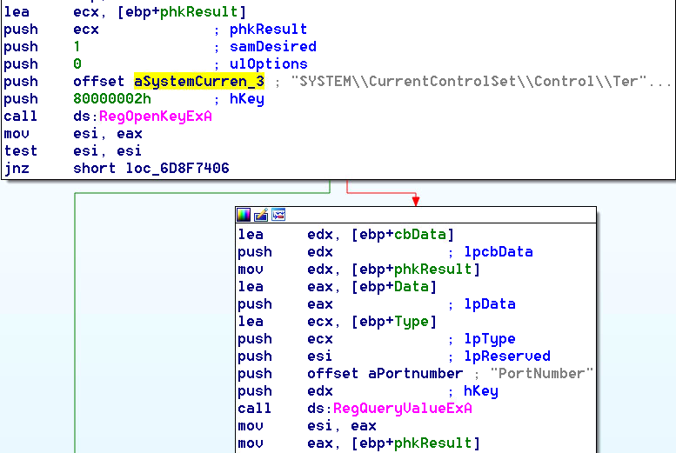Click hKey comment in lower block

(x=481, y=391)
